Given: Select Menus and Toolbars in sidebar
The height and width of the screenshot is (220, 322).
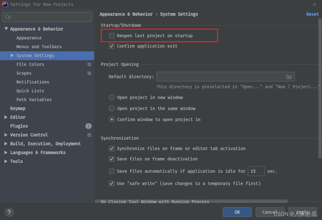Looking at the screenshot, I should [x=39, y=47].
